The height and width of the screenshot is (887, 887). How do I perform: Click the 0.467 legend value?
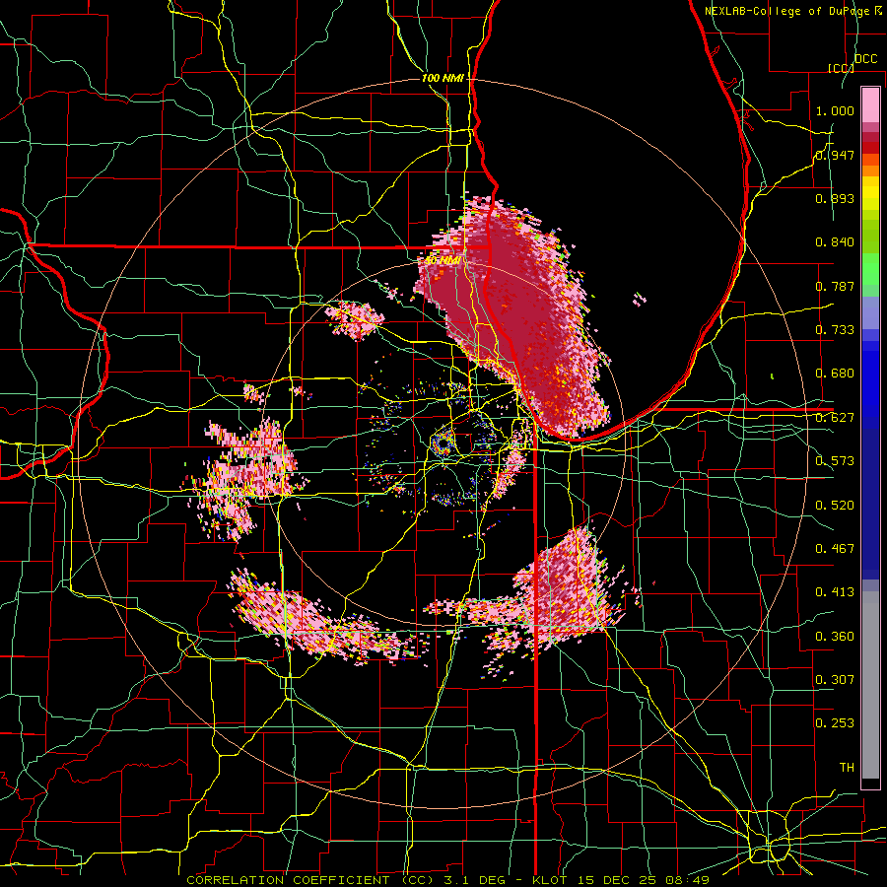pos(835,549)
